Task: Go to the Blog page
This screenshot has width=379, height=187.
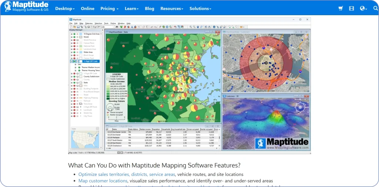Action: click(x=150, y=9)
